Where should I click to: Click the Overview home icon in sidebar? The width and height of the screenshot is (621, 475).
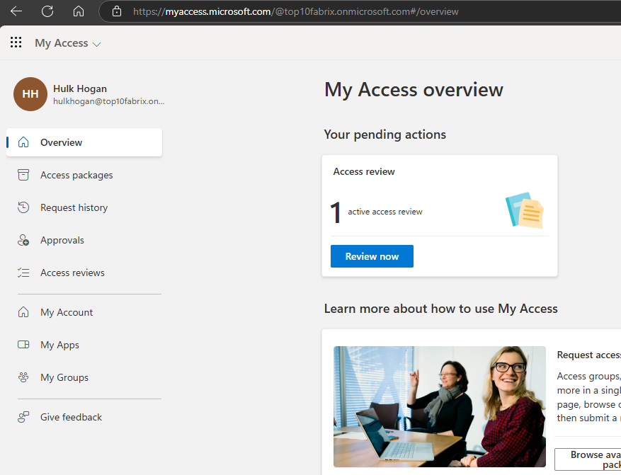(23, 142)
